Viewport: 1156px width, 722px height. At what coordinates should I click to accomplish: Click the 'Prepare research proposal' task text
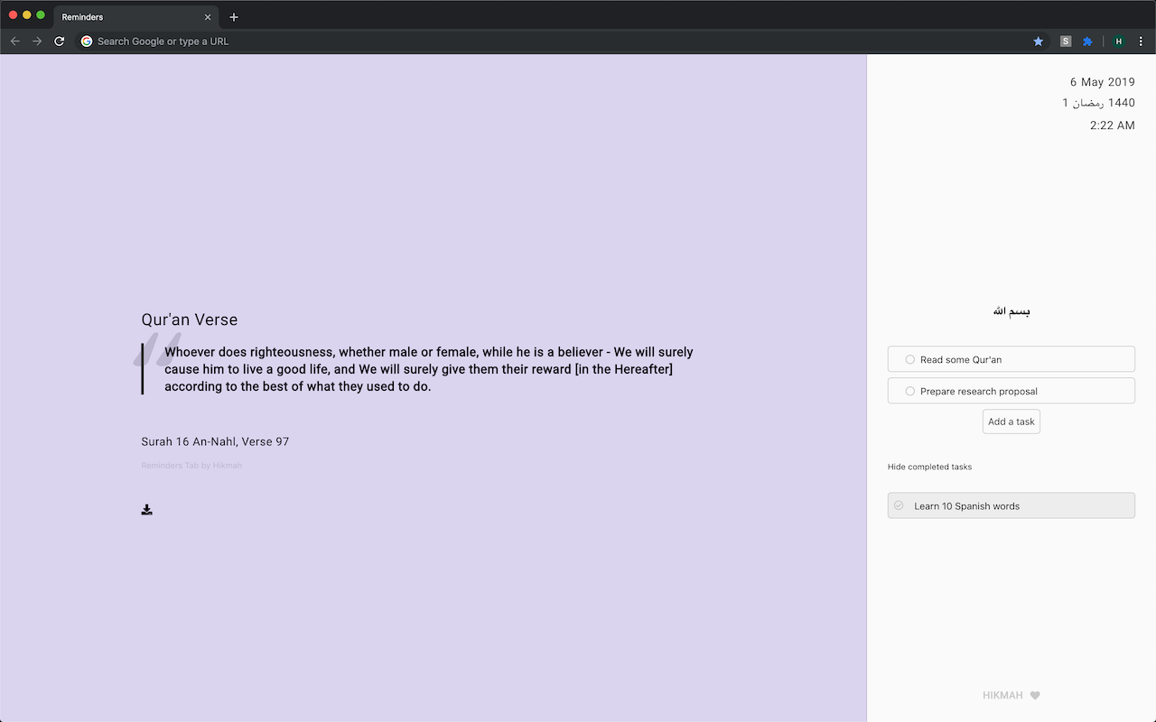click(978, 391)
